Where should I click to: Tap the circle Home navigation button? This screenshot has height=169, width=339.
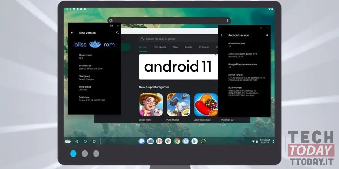(x=85, y=141)
